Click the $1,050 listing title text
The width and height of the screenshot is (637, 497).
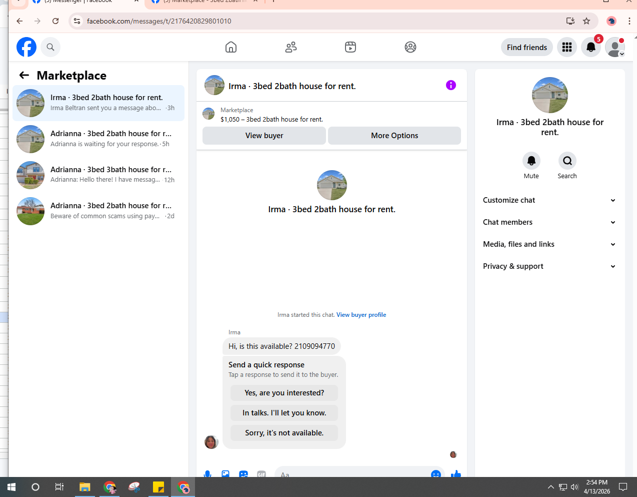pyautogui.click(x=271, y=119)
